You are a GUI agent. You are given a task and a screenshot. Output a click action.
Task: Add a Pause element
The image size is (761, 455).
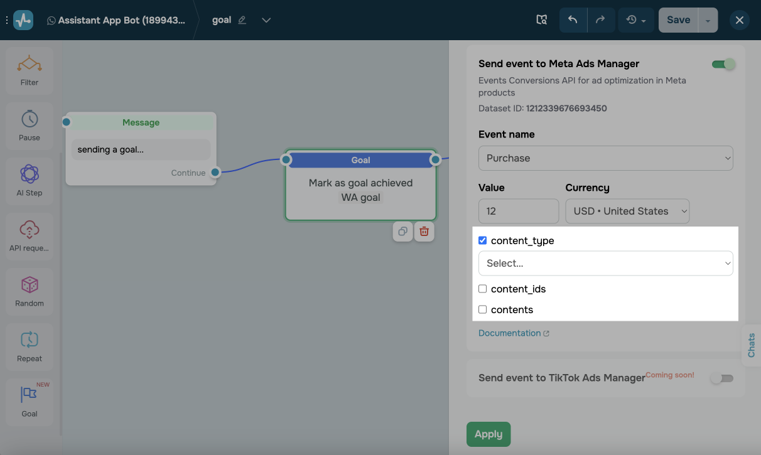tap(30, 125)
